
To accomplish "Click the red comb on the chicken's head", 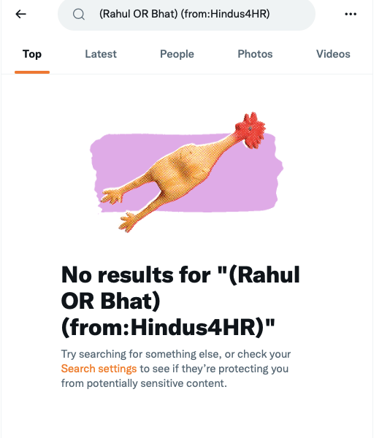I will [x=251, y=130].
